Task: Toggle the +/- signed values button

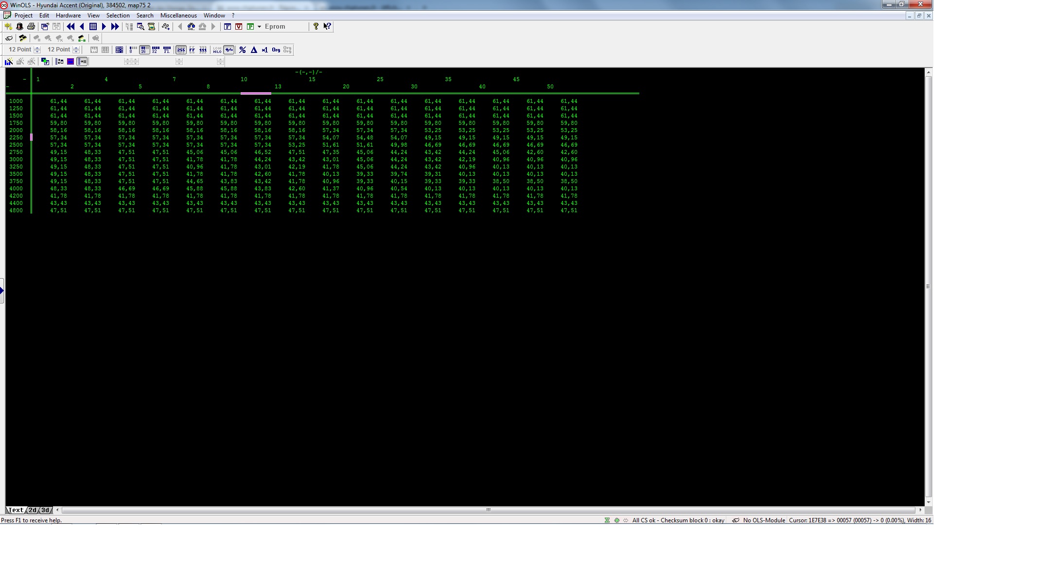Action: [x=229, y=50]
